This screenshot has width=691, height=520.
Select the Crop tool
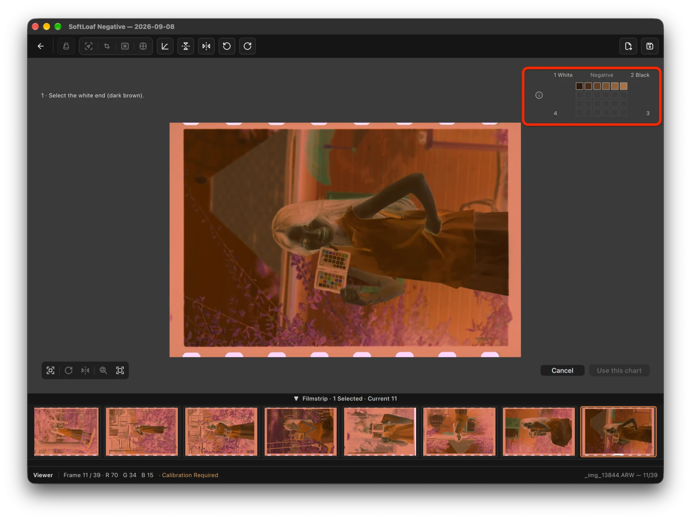pos(107,46)
